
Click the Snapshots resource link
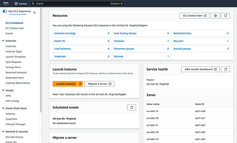(x=60, y=56)
